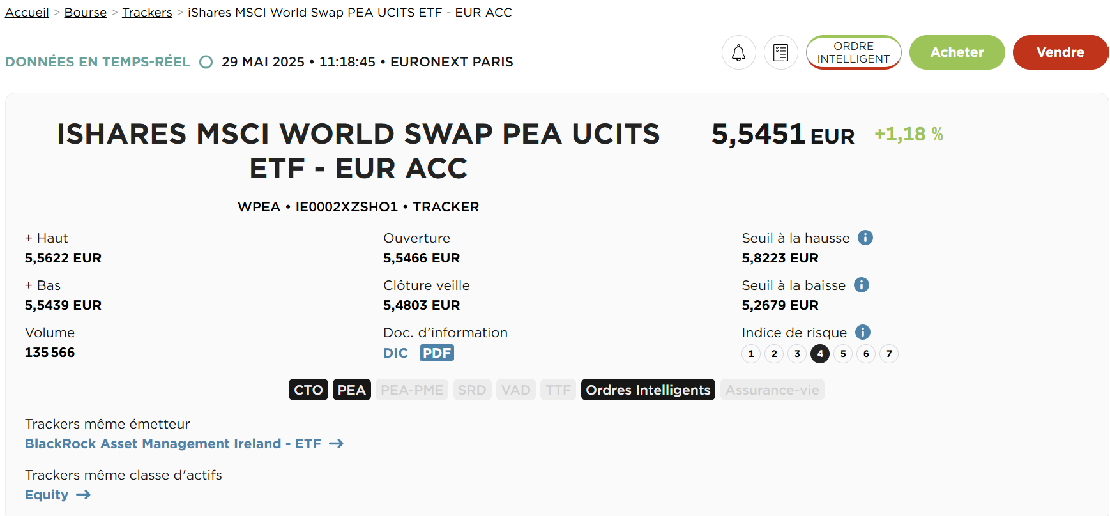
Task: Open the PDF information document badge
Action: click(437, 353)
